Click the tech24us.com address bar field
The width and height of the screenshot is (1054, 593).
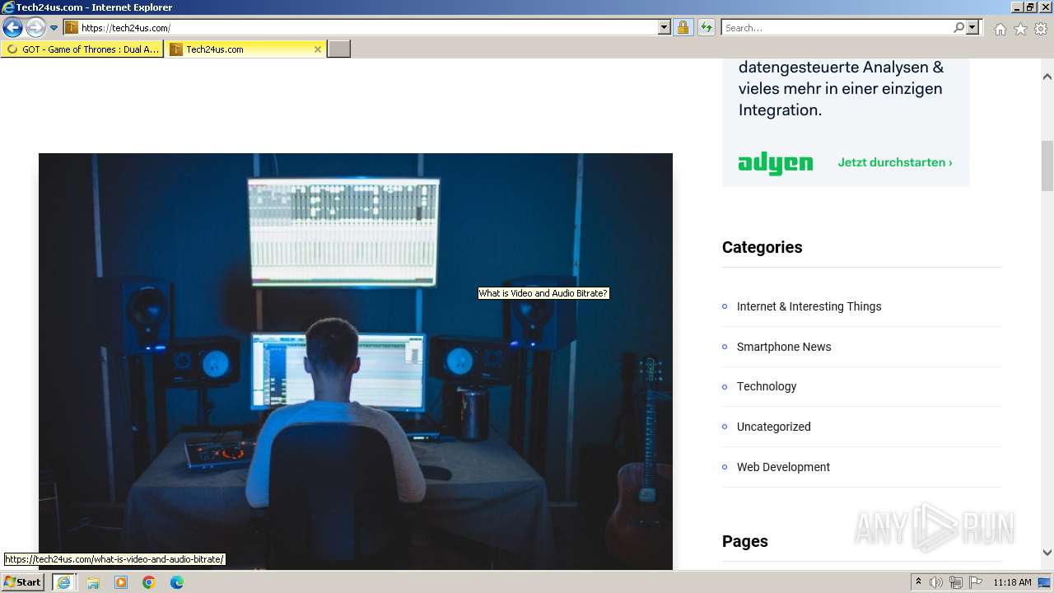367,27
